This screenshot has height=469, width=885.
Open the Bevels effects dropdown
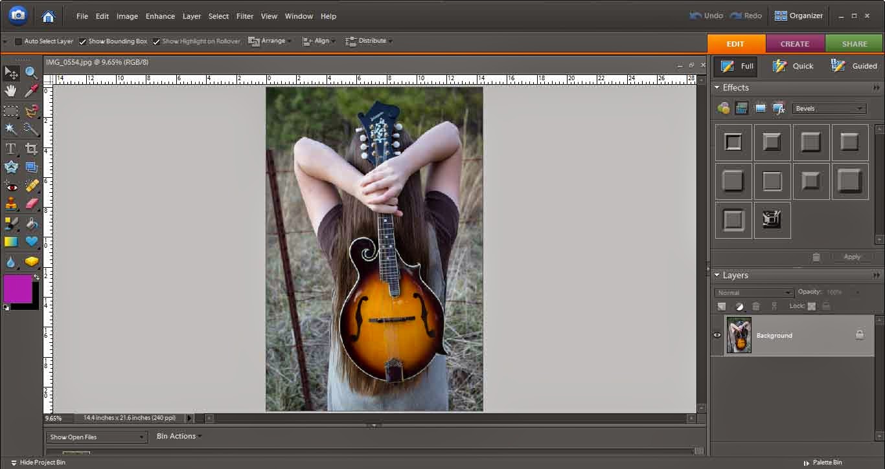[x=829, y=109]
